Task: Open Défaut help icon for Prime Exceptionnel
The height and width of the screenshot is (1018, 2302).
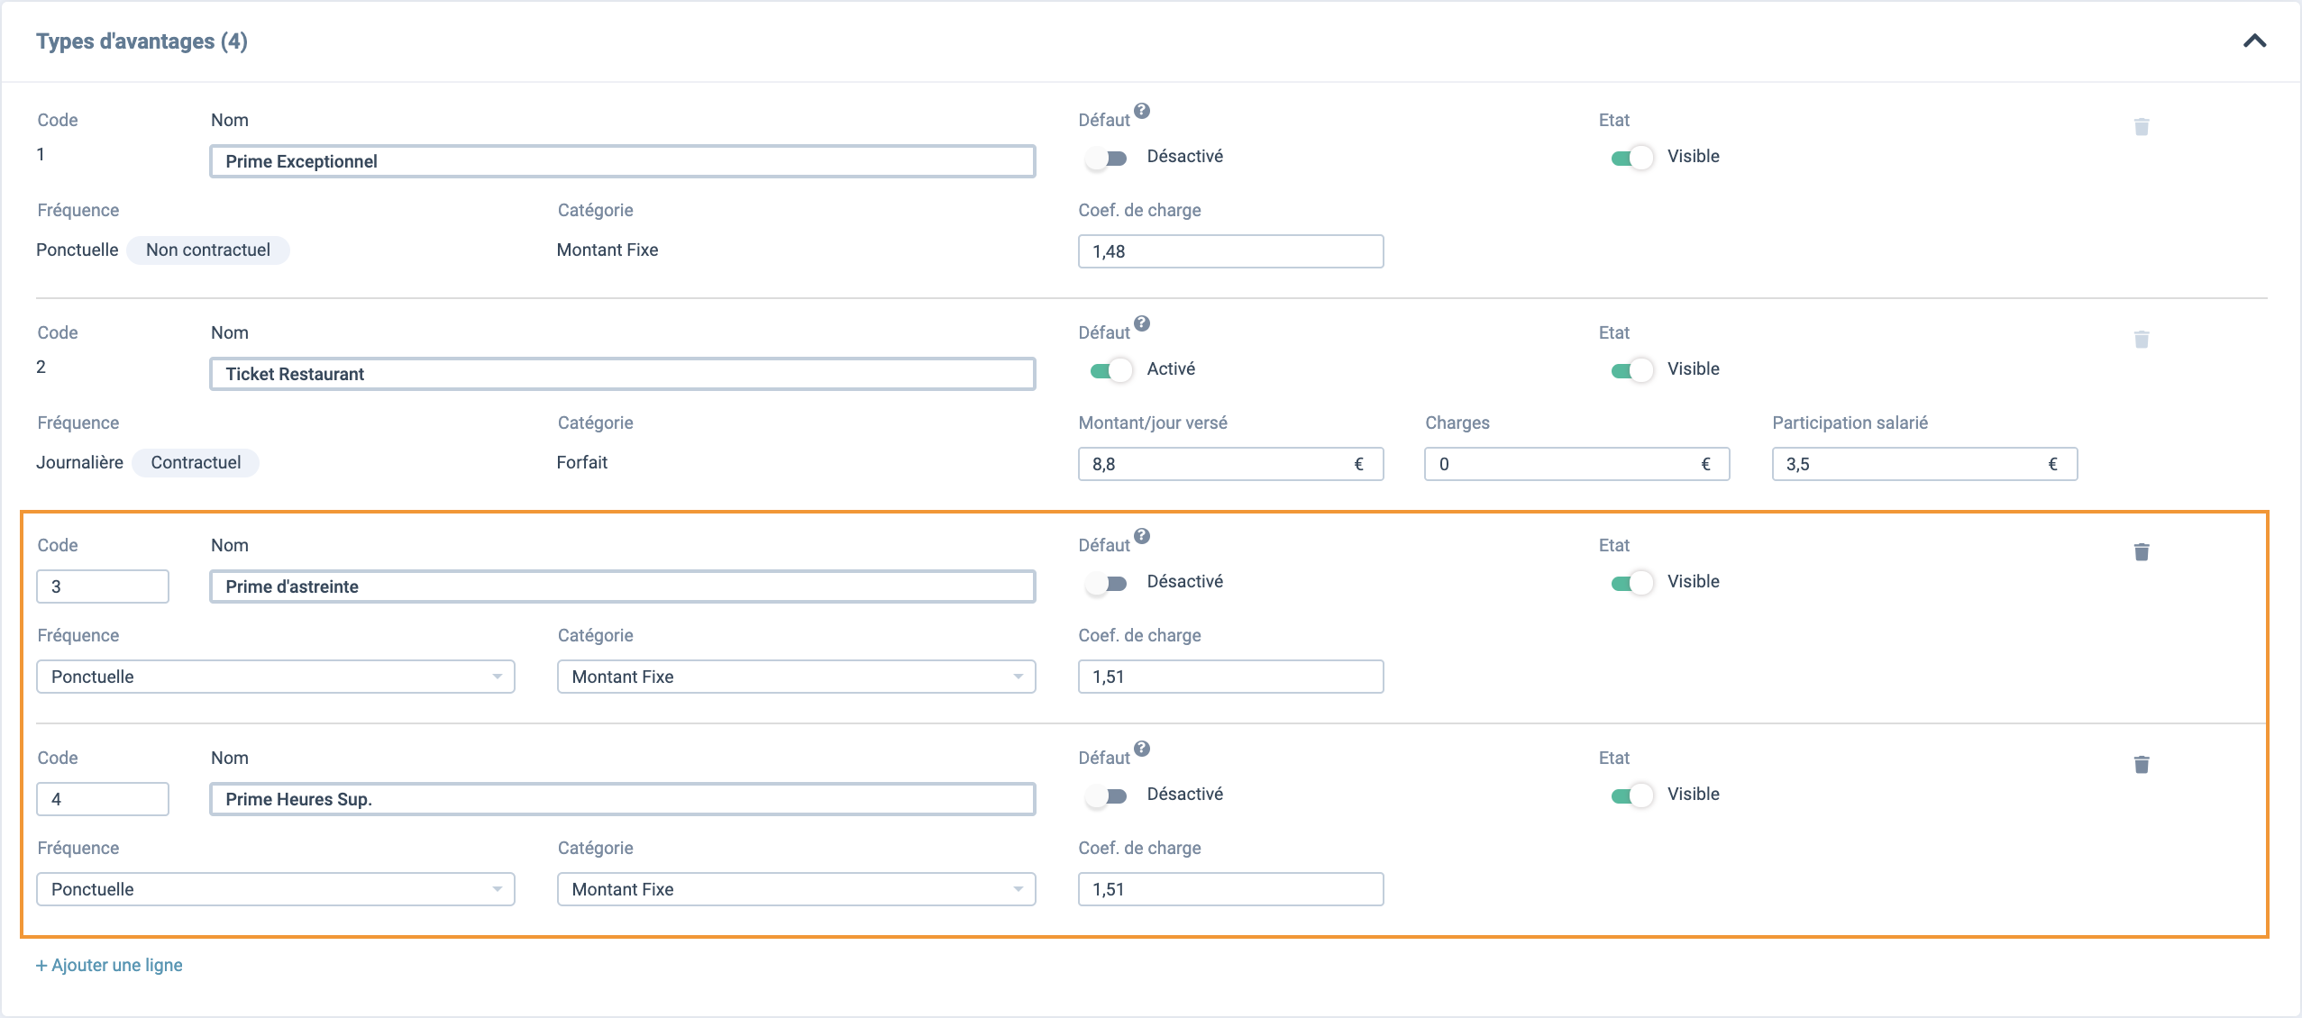Action: 1142,111
